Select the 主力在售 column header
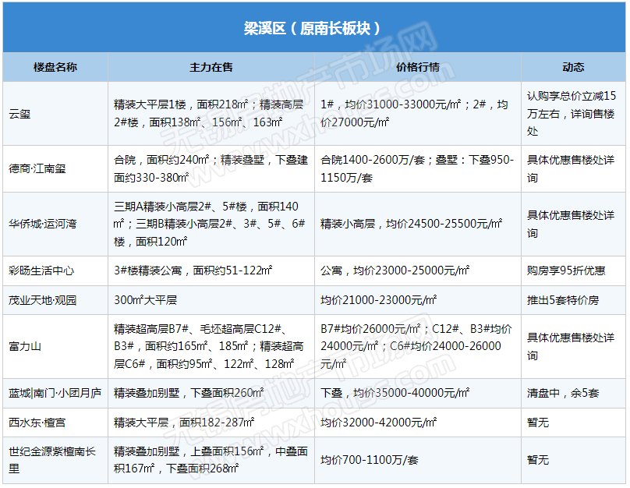 pyautogui.click(x=211, y=67)
